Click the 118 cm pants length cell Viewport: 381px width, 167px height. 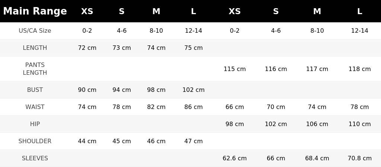click(x=360, y=69)
